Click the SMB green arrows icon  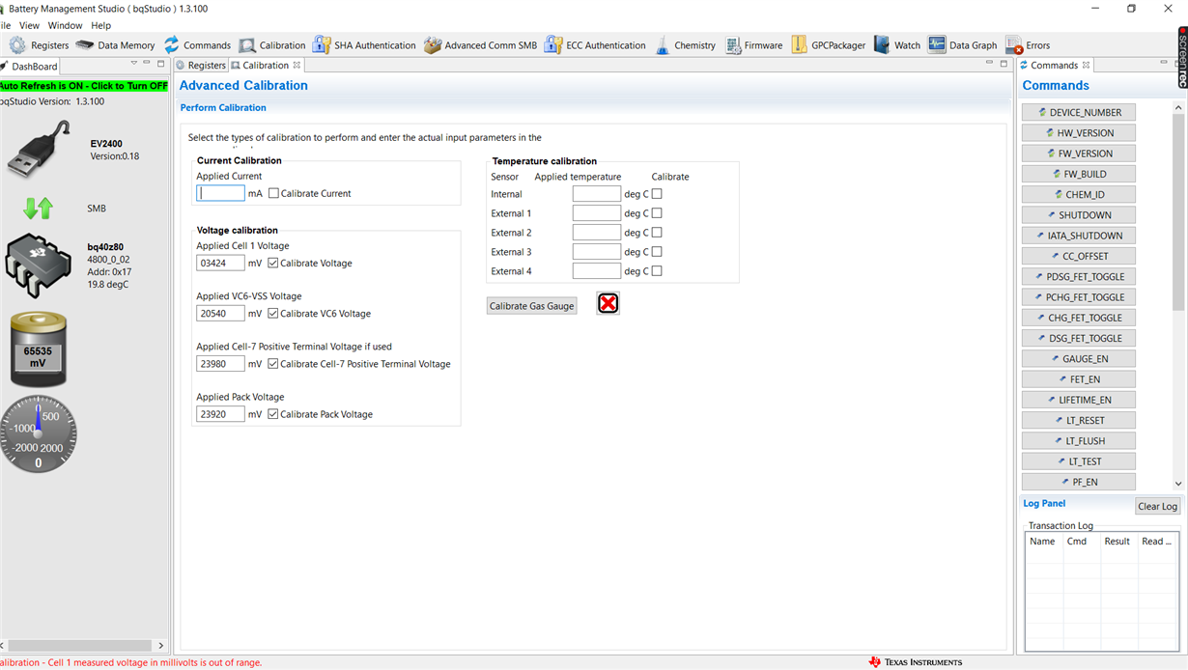(x=39, y=208)
